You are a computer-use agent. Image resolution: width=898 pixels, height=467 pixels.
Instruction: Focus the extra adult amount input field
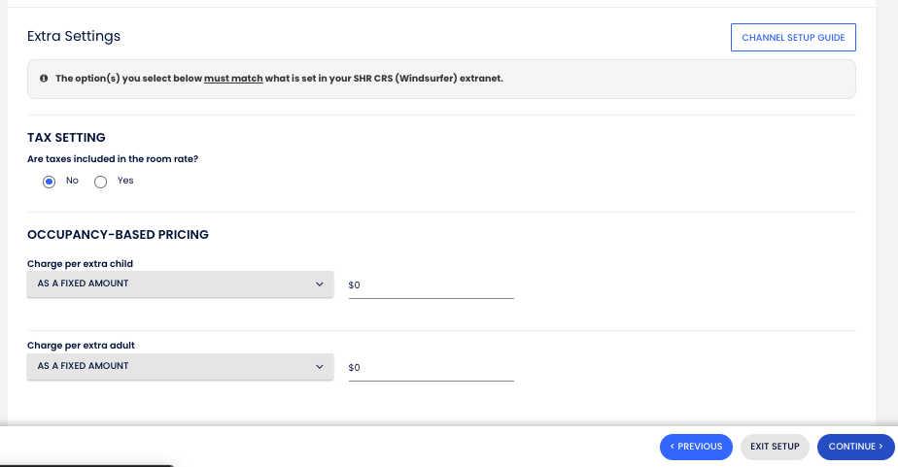[x=431, y=368]
